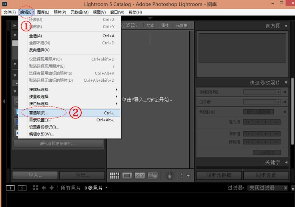This screenshot has height=207, width=295.
Task: Click the 自动调整色调 button
Action: (x=259, y=112)
